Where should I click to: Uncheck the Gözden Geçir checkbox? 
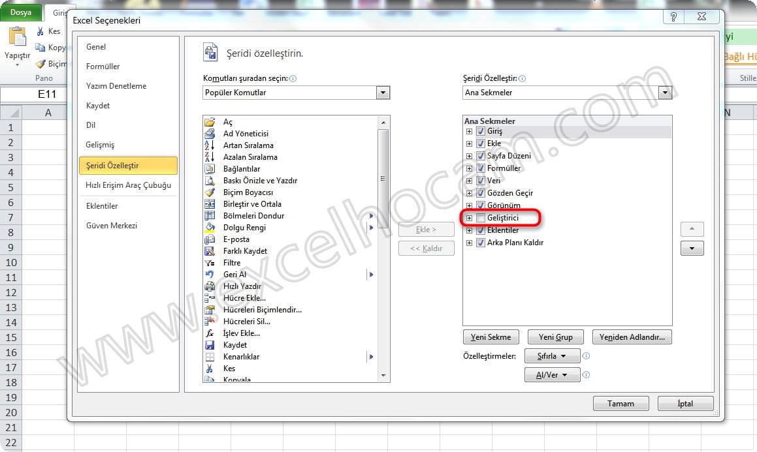coord(480,193)
